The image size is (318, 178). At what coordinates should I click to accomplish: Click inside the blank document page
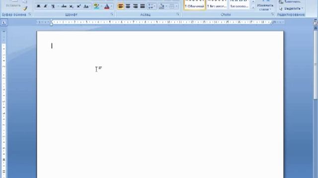160,104
